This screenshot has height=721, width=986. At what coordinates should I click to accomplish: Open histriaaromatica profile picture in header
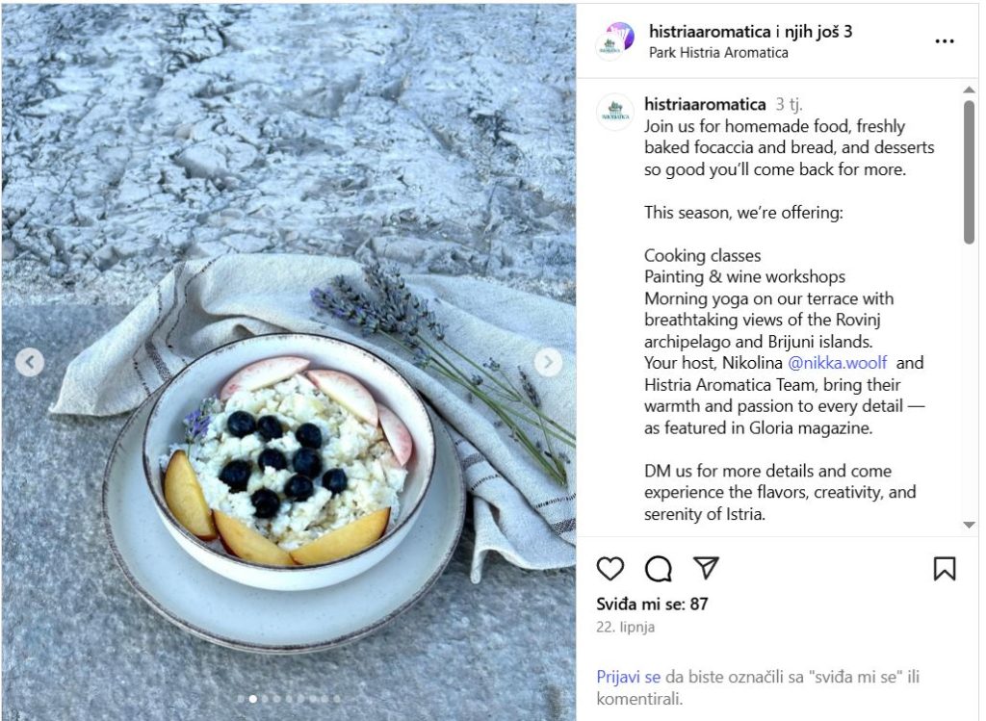point(615,40)
